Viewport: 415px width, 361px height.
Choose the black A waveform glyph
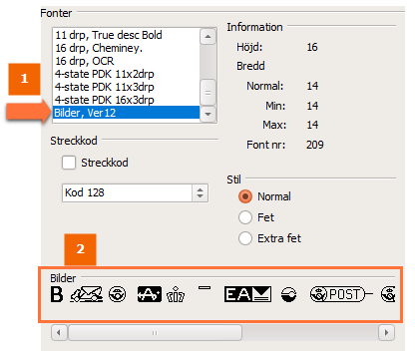150,294
